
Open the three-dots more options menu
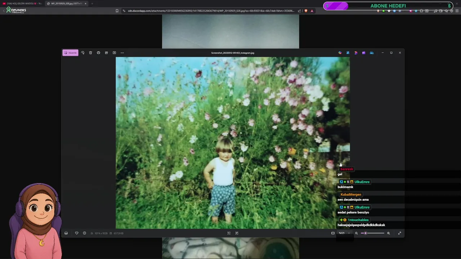(122, 53)
